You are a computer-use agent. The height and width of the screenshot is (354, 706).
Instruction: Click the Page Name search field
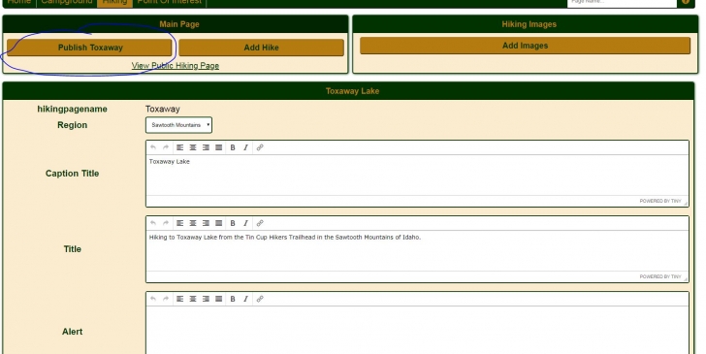coord(622,3)
